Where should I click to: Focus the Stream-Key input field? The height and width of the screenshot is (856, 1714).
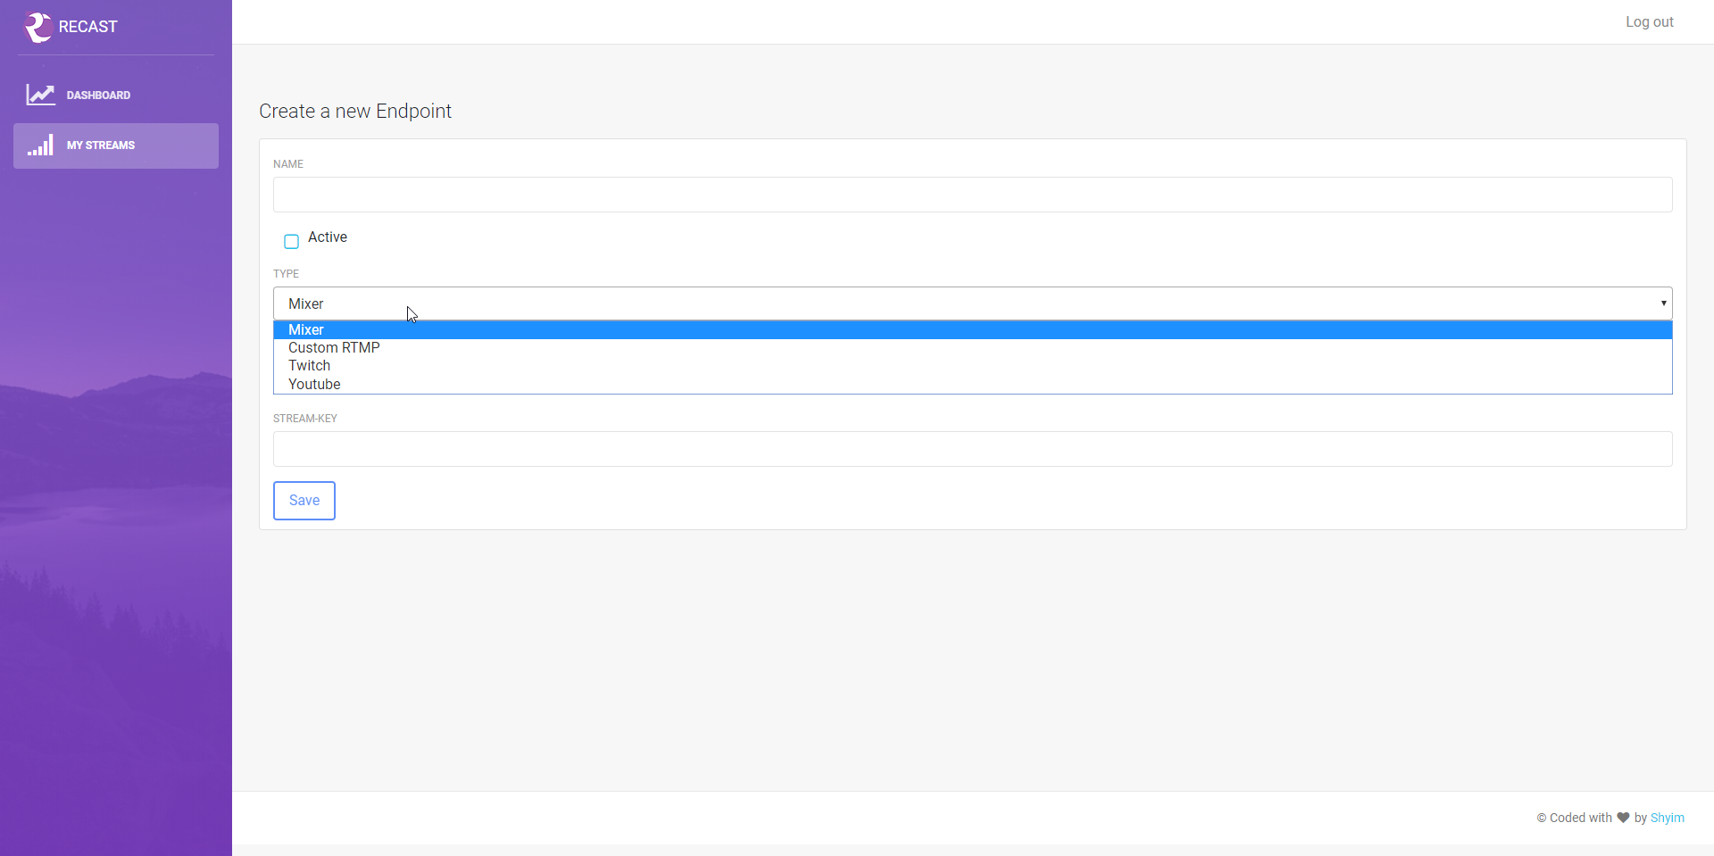[x=972, y=449]
